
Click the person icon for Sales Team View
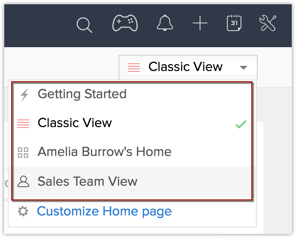point(23,182)
